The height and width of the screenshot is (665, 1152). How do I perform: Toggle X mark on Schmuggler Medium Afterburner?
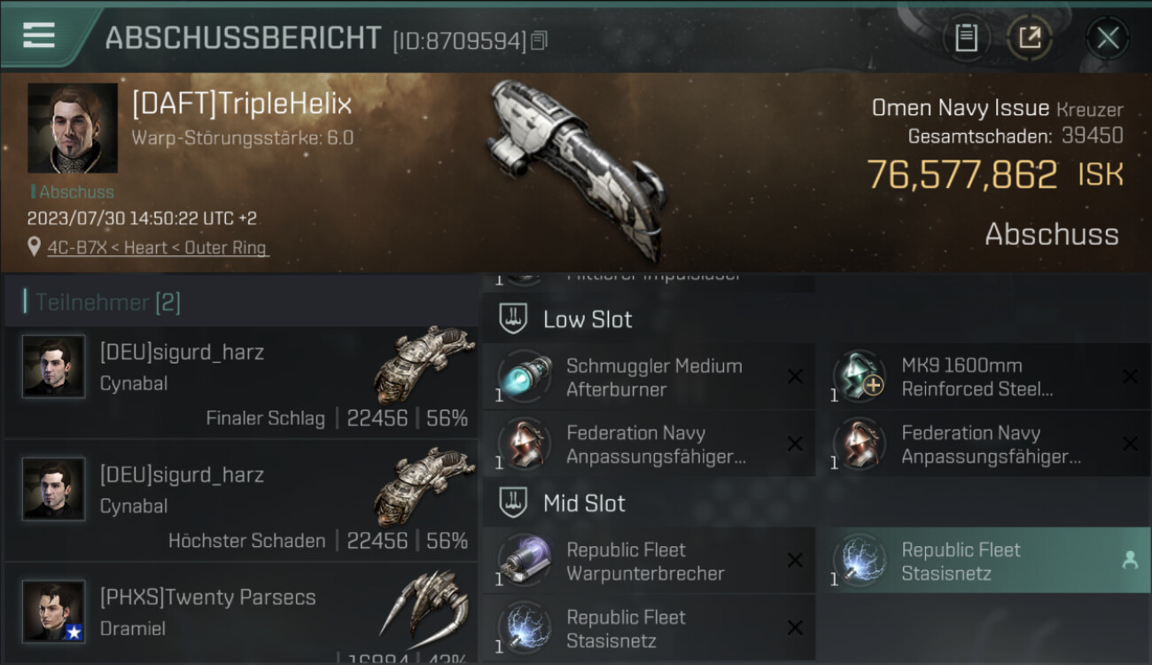pyautogui.click(x=795, y=377)
